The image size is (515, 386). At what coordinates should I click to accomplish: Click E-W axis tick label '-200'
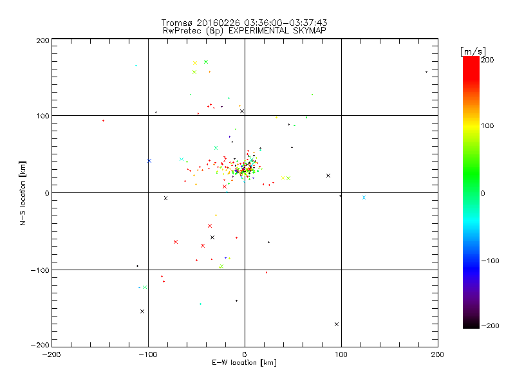(52, 355)
